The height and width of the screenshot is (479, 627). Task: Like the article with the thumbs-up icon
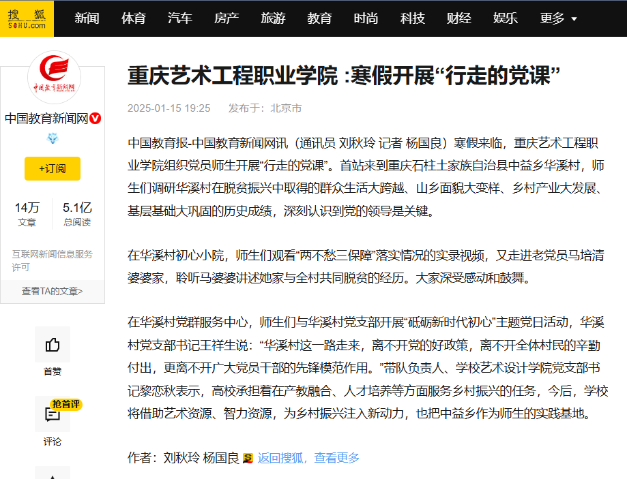pyautogui.click(x=53, y=345)
